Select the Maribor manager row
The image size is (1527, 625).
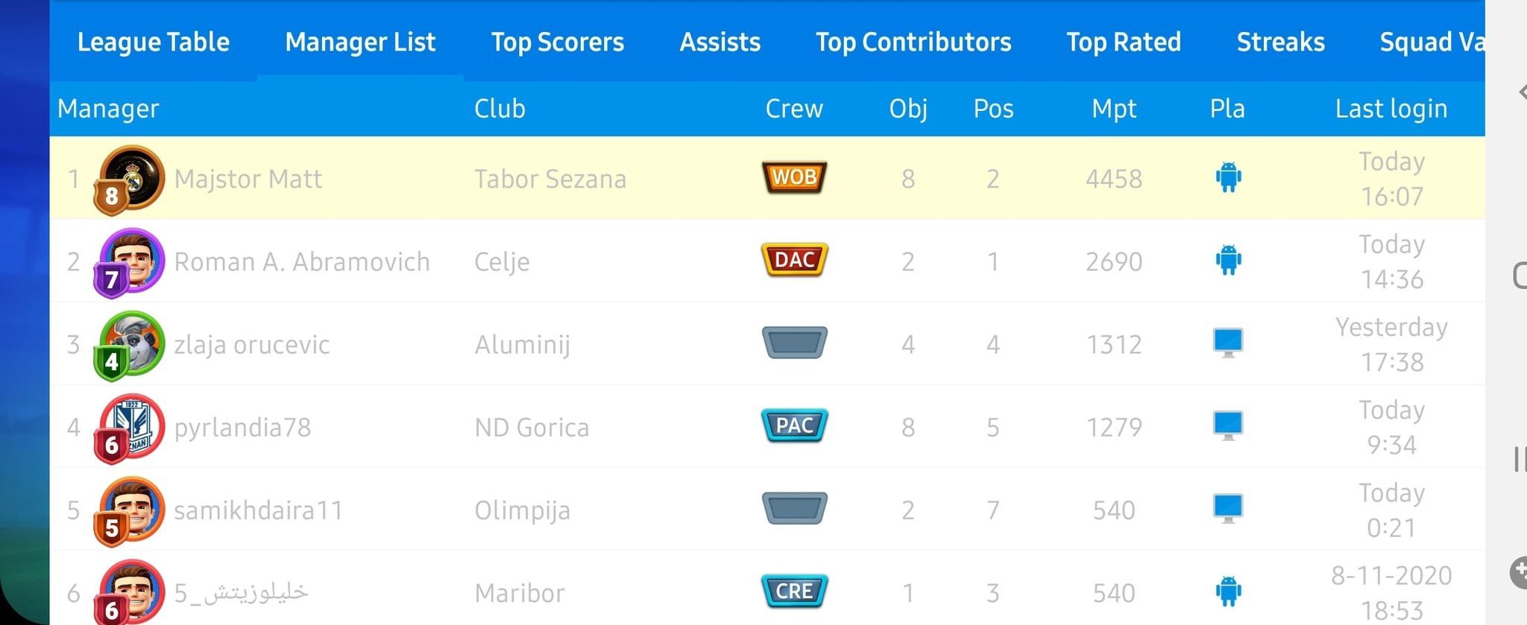(767, 591)
